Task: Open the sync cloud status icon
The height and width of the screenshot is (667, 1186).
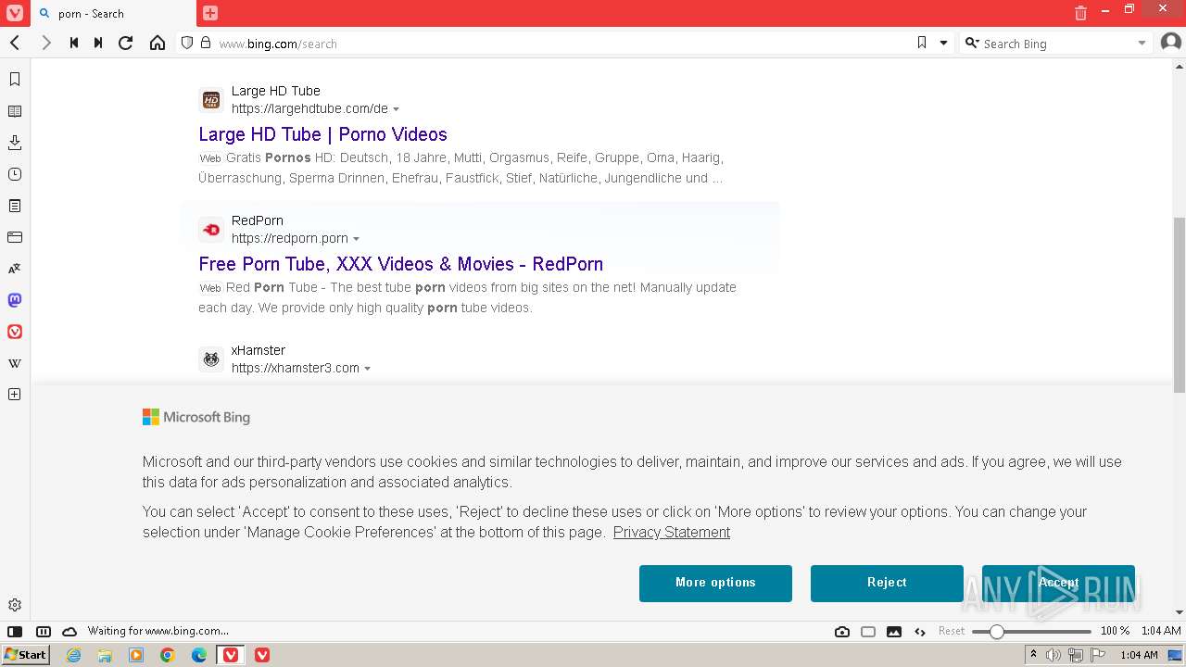Action: [69, 632]
